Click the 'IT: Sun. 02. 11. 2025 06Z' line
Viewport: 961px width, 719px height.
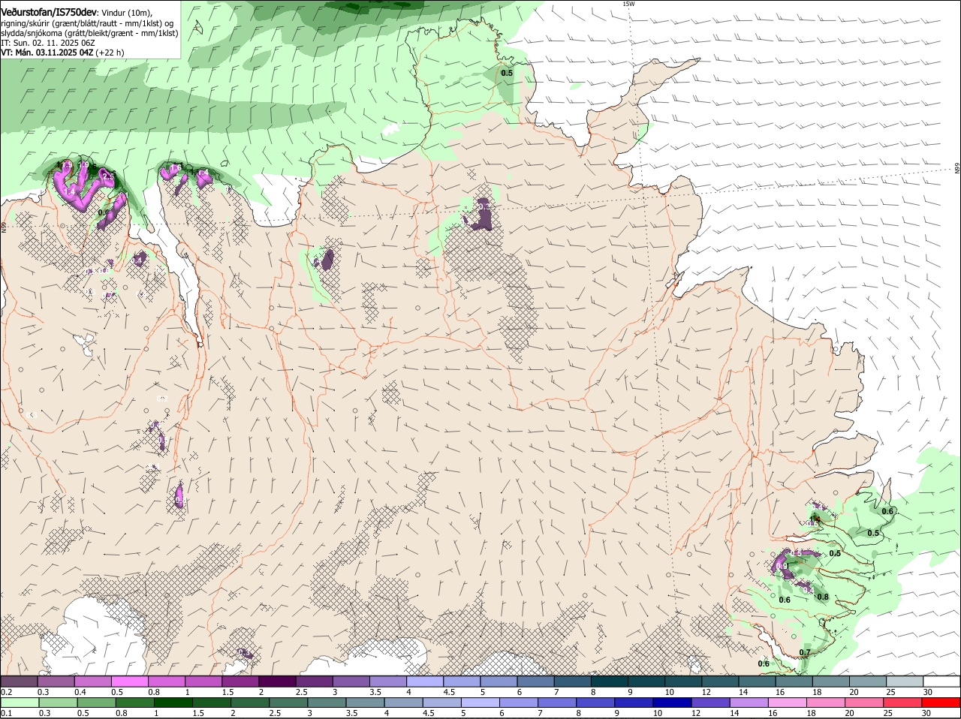pyautogui.click(x=47, y=43)
